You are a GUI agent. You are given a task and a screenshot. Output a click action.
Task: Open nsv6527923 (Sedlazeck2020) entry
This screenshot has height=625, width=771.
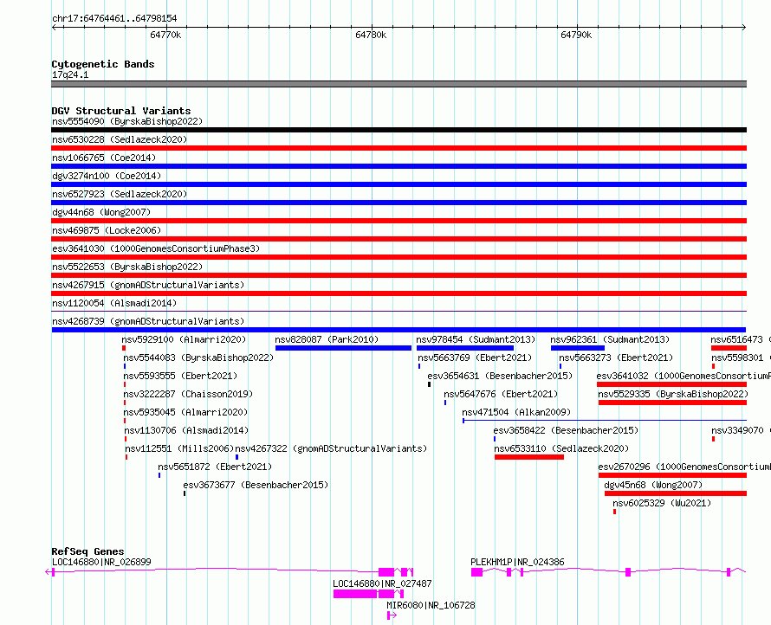coord(120,194)
